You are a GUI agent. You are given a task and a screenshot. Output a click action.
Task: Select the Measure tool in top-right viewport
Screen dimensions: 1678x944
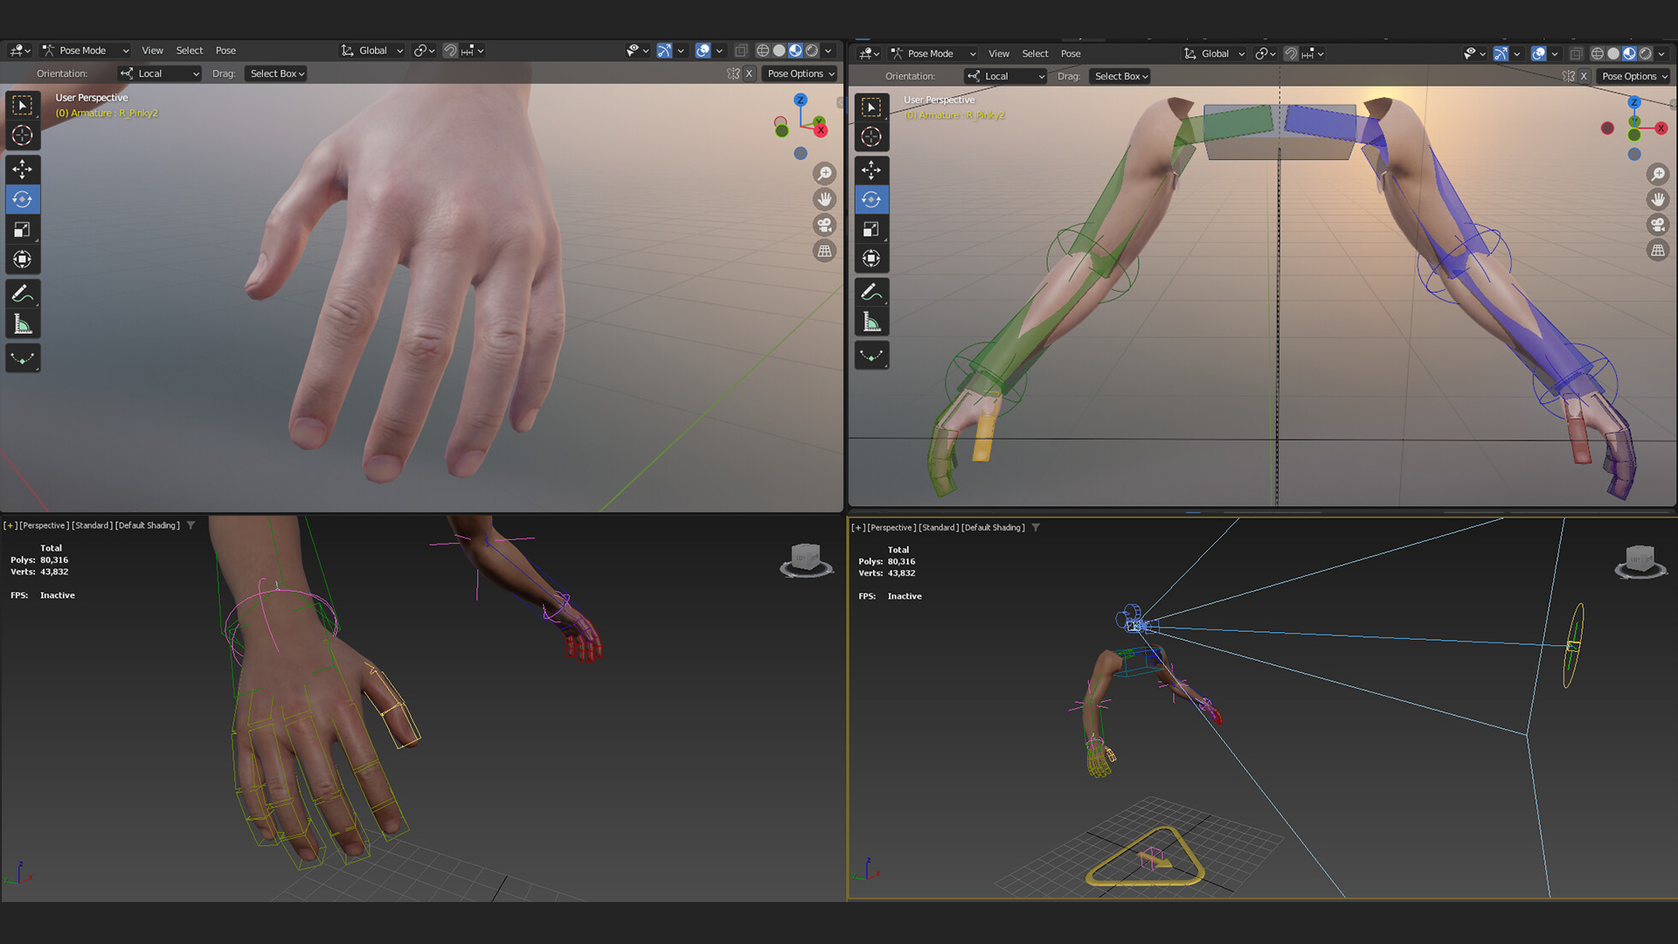click(x=871, y=322)
